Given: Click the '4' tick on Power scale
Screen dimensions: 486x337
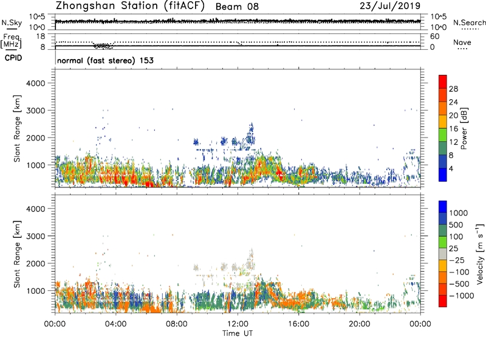Looking at the screenshot, I should (x=451, y=168).
